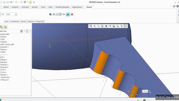Open the Saved Orientations icon
The image size is (179, 101).
pos(110,26)
